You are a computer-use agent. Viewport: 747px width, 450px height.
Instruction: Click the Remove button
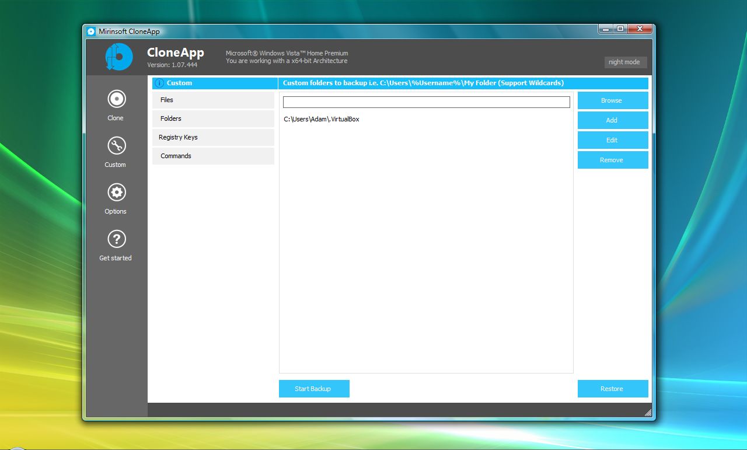[613, 160]
